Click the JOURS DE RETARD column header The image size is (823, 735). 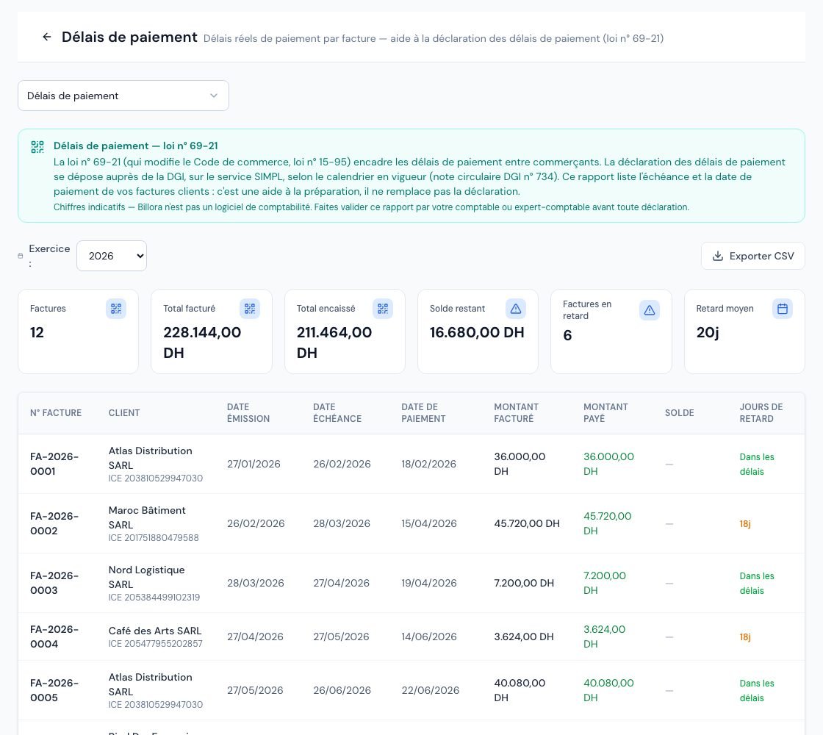(x=761, y=412)
